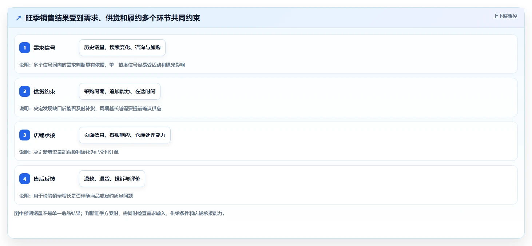Click the 供货约束 step label
This screenshot has height=246, width=532.
tap(44, 91)
